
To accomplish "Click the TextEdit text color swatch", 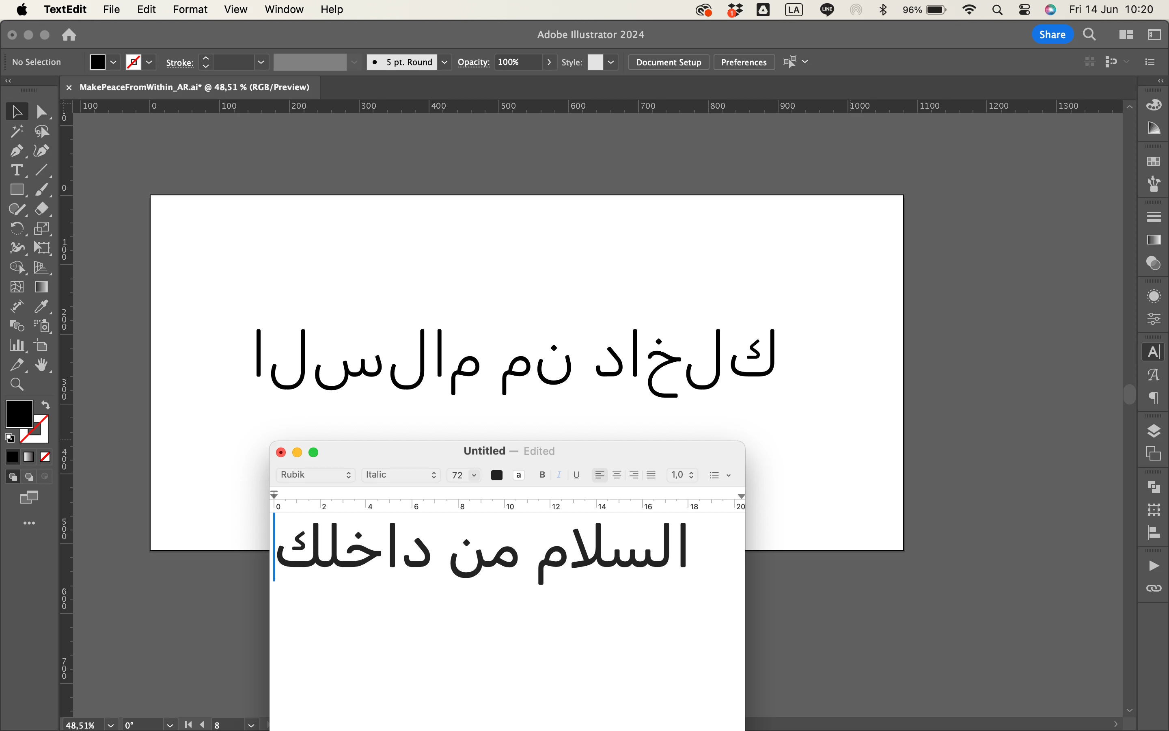I will tap(496, 475).
